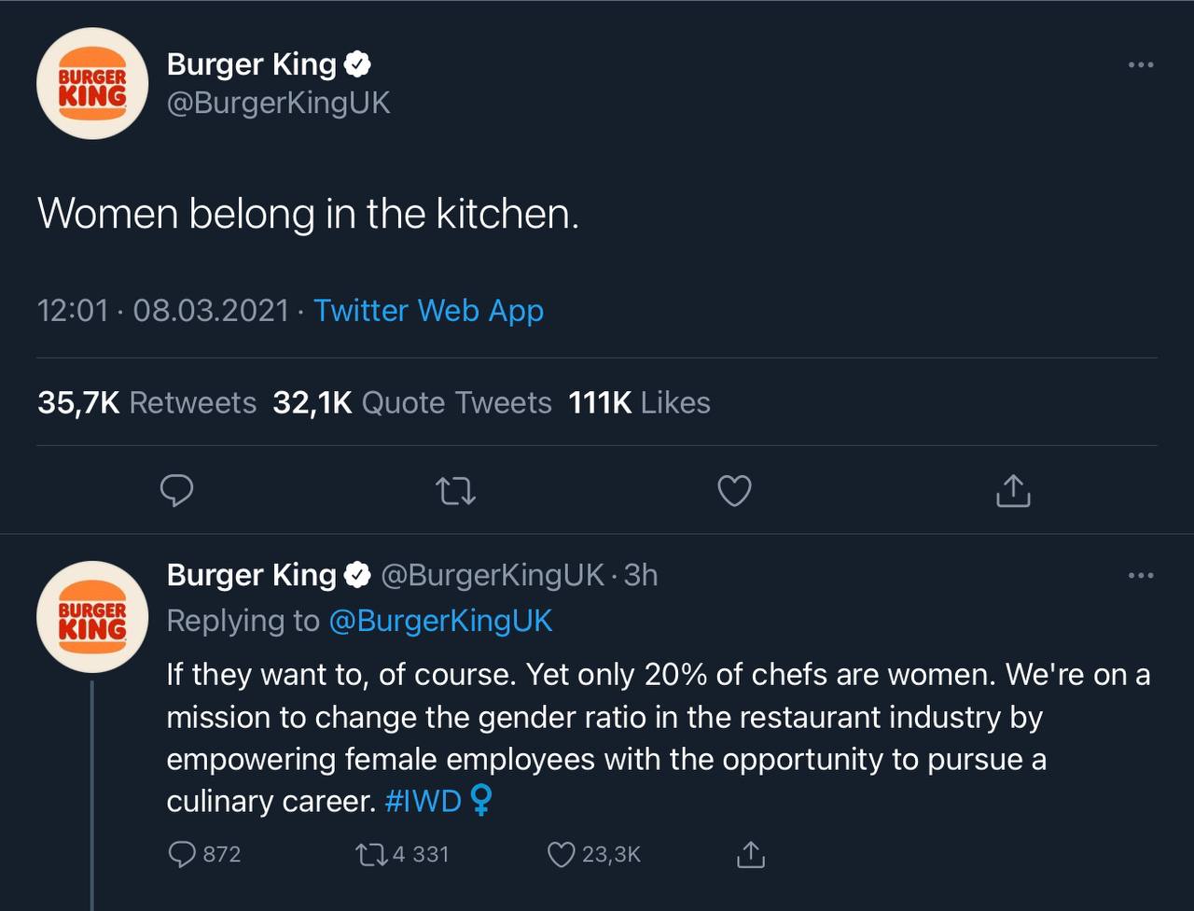This screenshot has width=1194, height=911.
Task: View the 111K Likes list
Action: tap(639, 402)
